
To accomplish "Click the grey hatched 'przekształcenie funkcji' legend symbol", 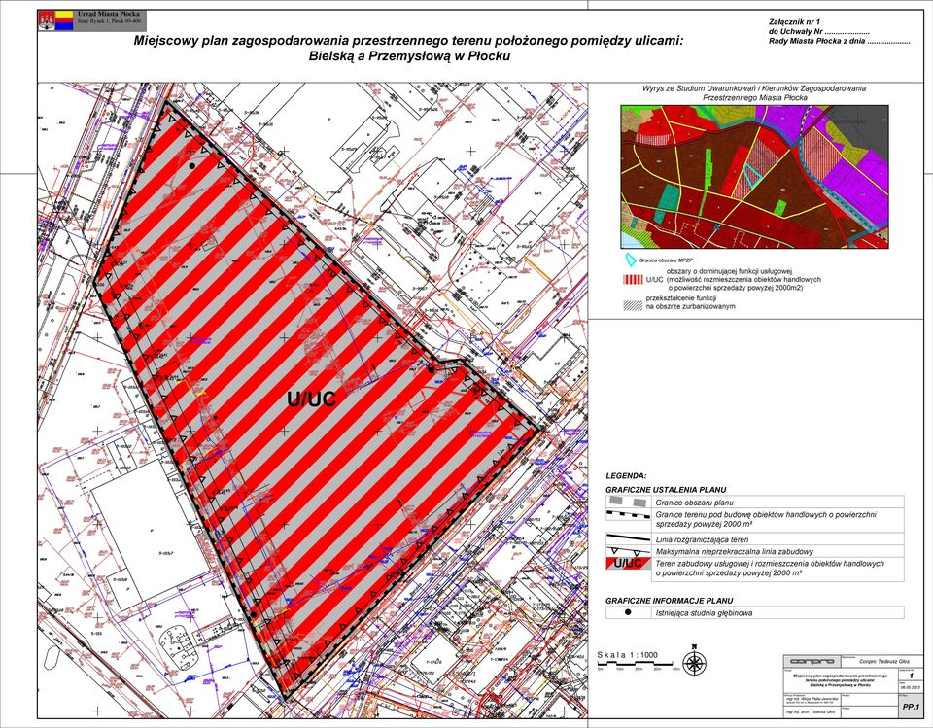I will pos(632,305).
